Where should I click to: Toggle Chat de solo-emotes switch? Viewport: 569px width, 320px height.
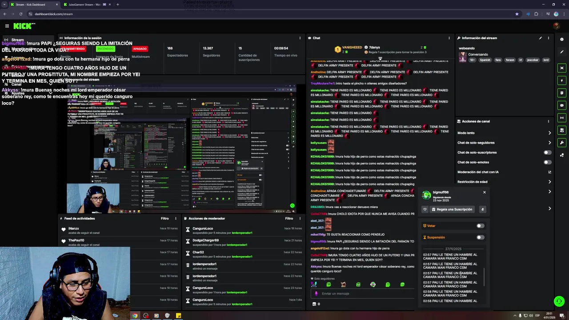(548, 162)
